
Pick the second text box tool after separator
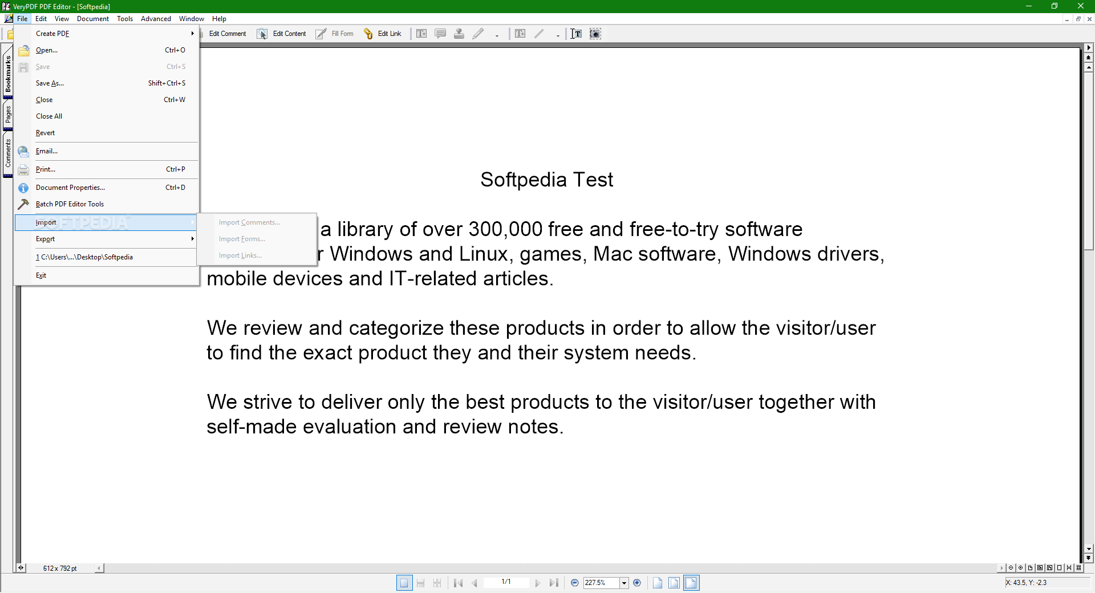point(520,34)
